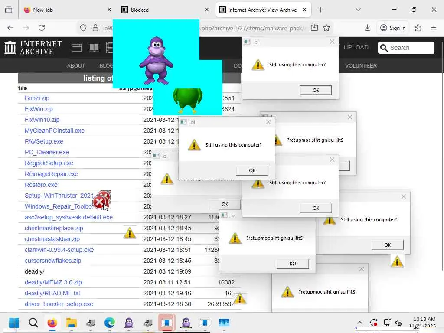
Task: Click driver_booster_setup.exe link
Action: coord(59,304)
